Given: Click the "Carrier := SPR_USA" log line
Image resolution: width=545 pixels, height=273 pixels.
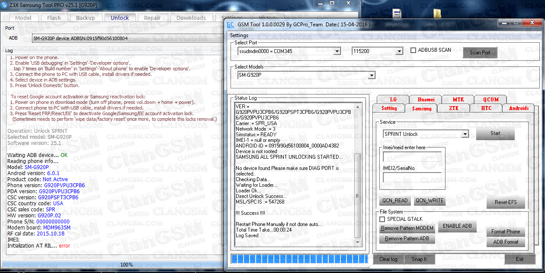Looking at the screenshot, I should click(256, 123).
